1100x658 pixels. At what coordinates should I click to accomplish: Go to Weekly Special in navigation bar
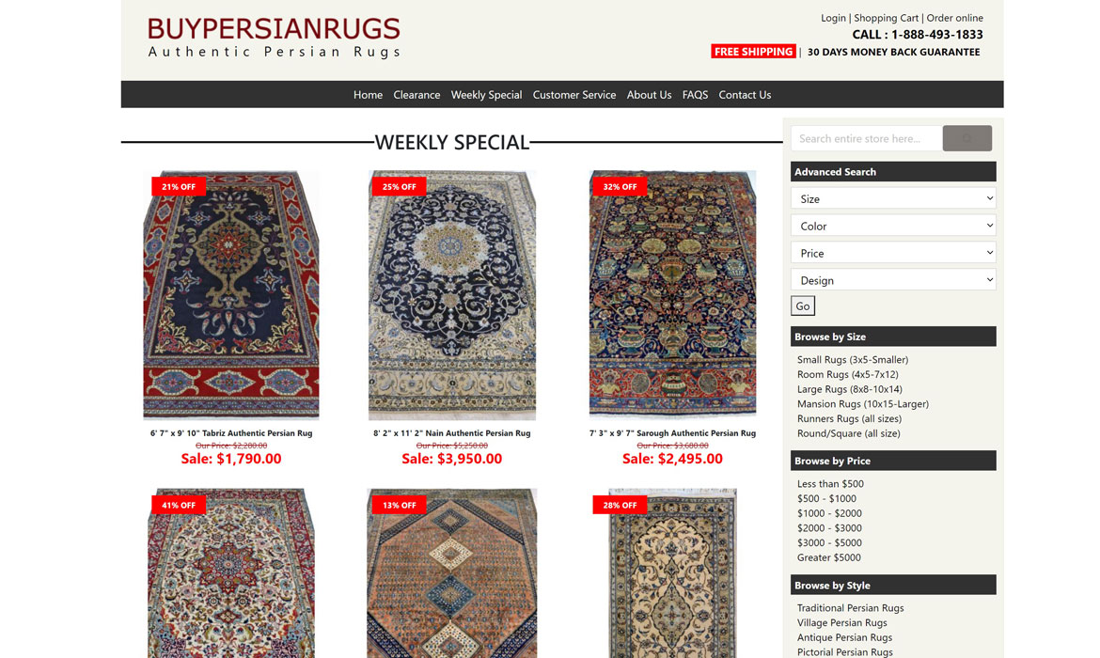486,95
